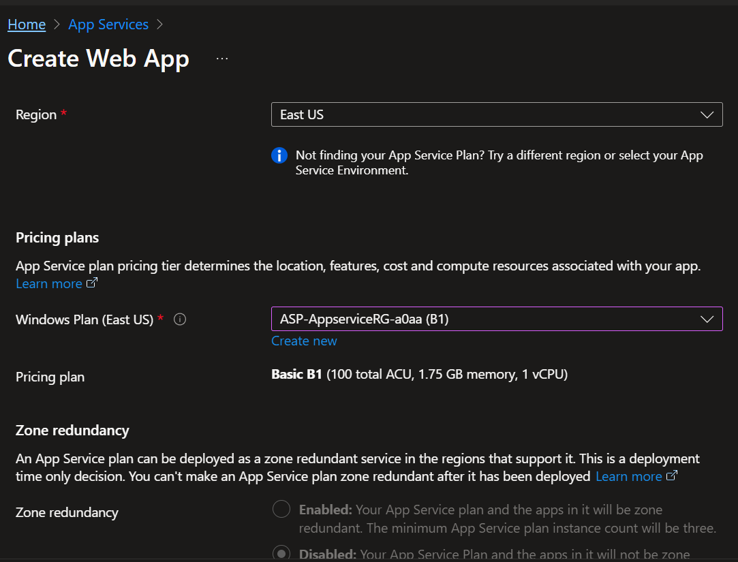Click the Create Web App page title

(x=98, y=59)
